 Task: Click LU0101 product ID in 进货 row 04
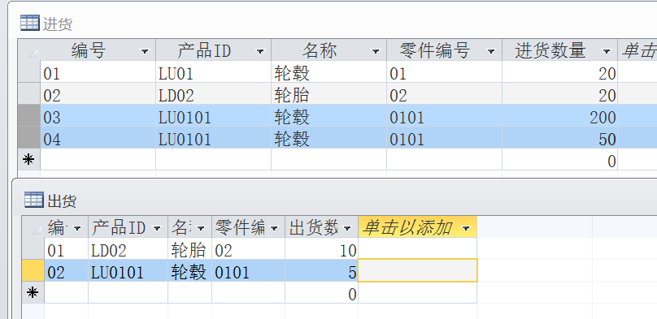pos(213,137)
